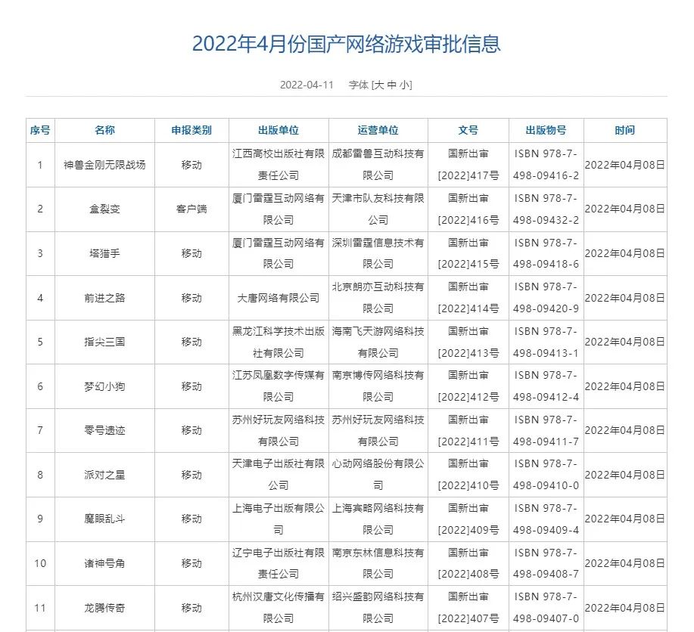Click the 序号 column header
Screen dimensions: 694x632
(x=40, y=130)
